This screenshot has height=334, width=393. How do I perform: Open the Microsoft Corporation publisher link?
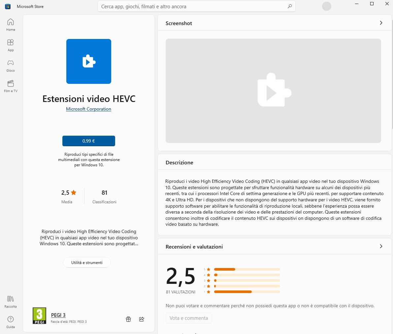88,109
